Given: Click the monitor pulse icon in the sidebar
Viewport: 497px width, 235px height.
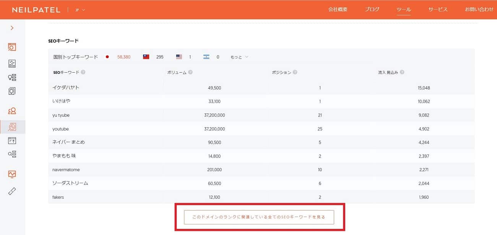Looking at the screenshot, I should (12, 174).
